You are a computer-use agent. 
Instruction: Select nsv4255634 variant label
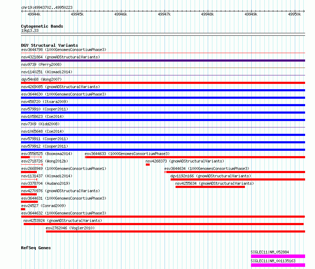214,183
